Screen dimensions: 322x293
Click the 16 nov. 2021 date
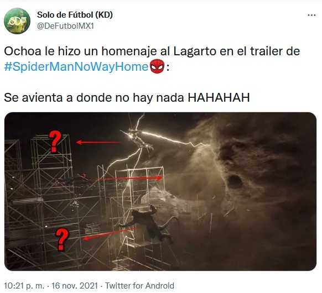(74, 286)
